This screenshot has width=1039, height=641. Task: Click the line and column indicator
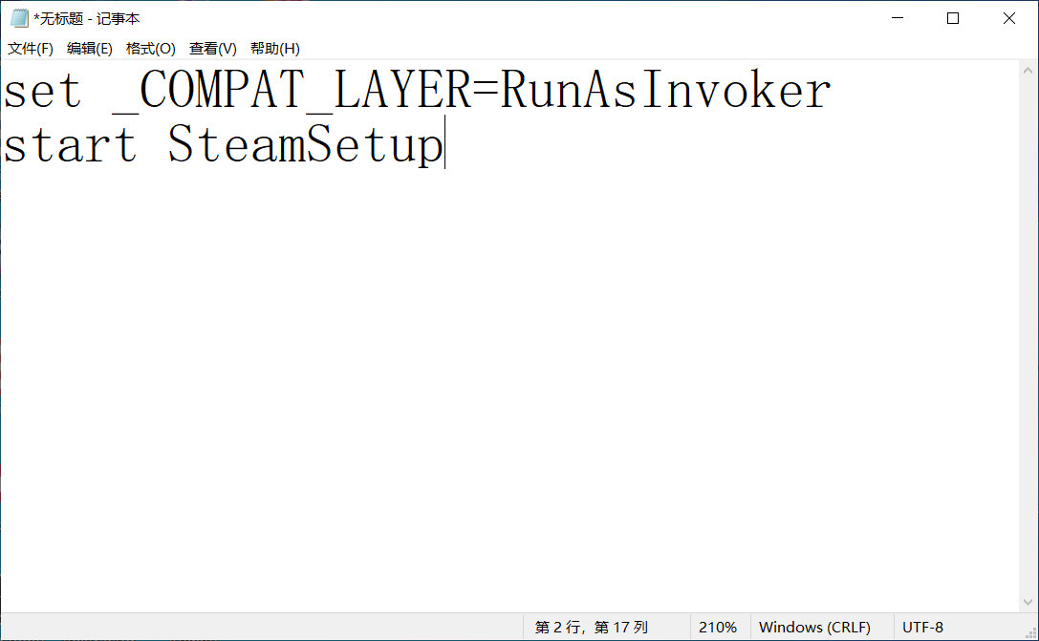tap(591, 627)
